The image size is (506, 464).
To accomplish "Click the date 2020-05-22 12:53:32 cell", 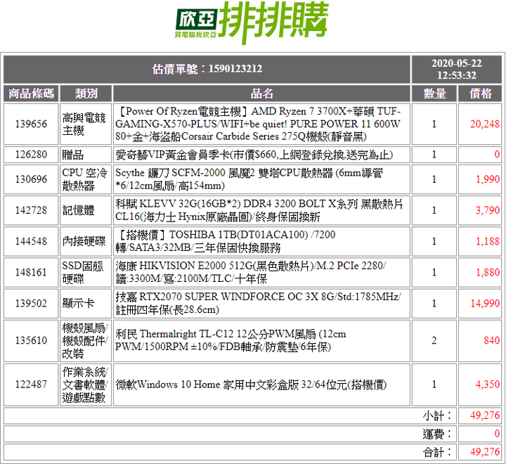I will click(456, 69).
